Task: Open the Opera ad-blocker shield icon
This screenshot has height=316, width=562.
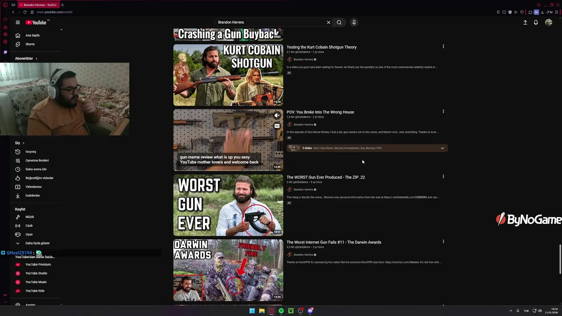Action: (x=510, y=12)
